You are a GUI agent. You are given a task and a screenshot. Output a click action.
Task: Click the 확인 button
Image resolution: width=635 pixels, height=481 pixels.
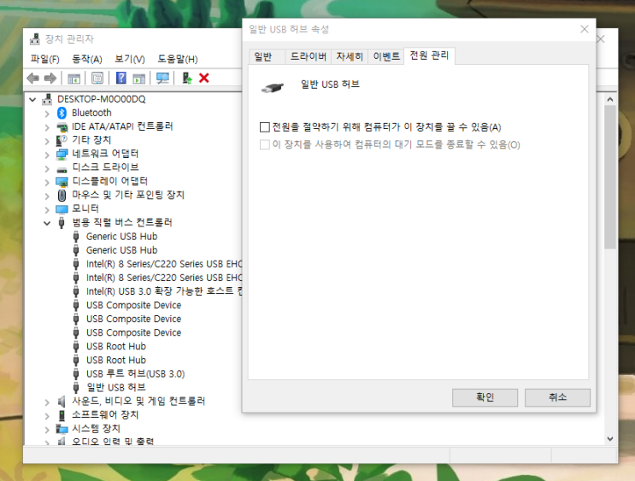pyautogui.click(x=485, y=397)
